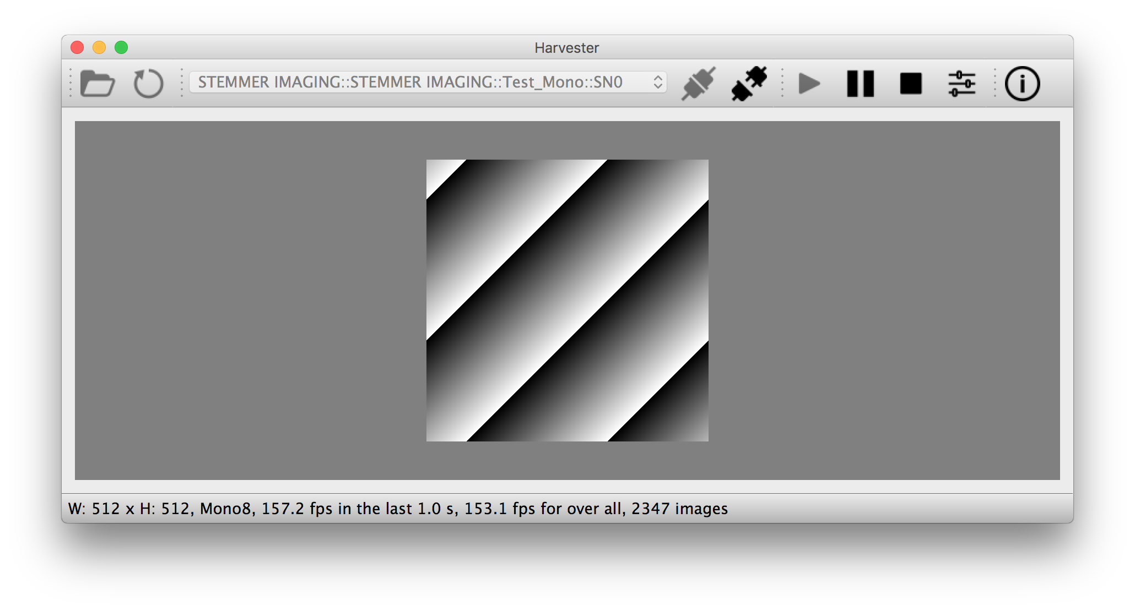Open the Test_Mono::SN0 device dropdown
The height and width of the screenshot is (611, 1135).
coord(428,83)
